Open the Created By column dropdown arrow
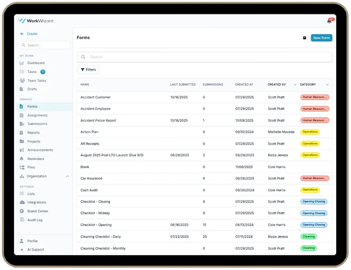 295,84
